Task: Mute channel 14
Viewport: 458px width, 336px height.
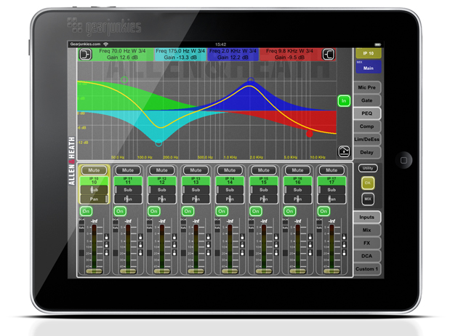Action: 230,170
